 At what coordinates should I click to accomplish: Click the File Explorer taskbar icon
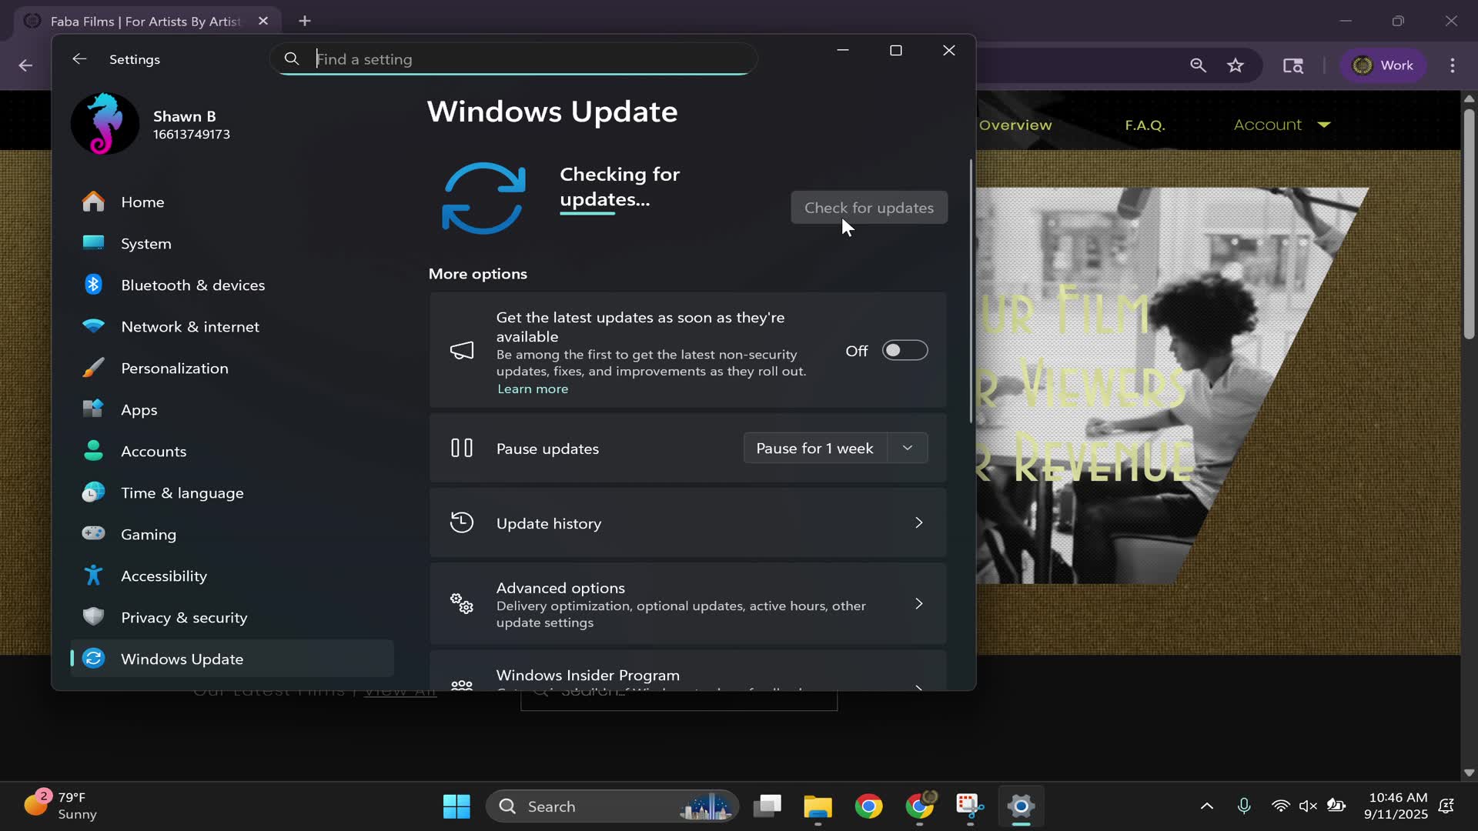[x=818, y=806]
